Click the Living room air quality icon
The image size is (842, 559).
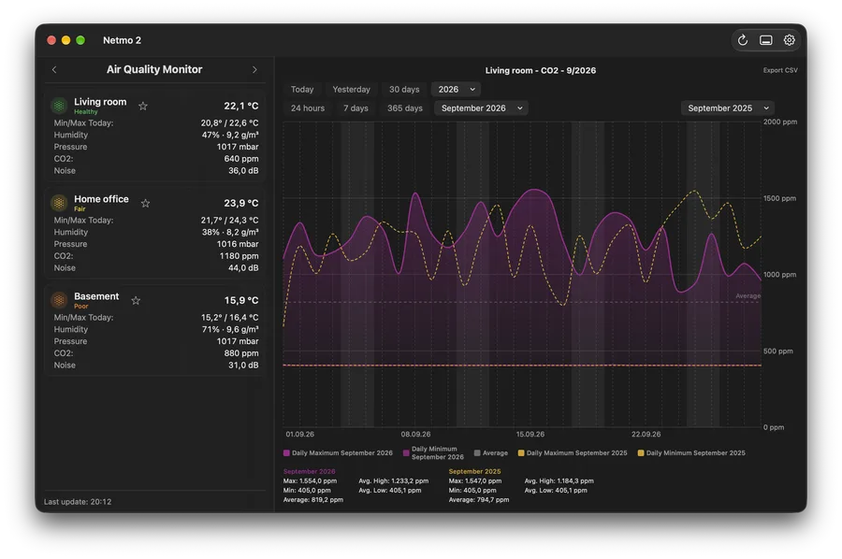tap(59, 106)
